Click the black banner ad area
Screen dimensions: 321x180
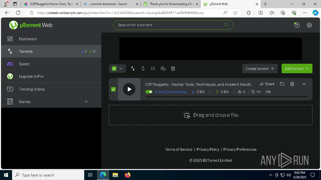click(x=211, y=49)
